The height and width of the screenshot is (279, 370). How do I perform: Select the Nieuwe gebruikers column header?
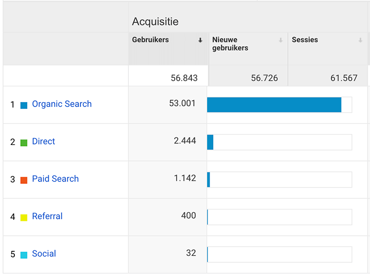pos(230,44)
